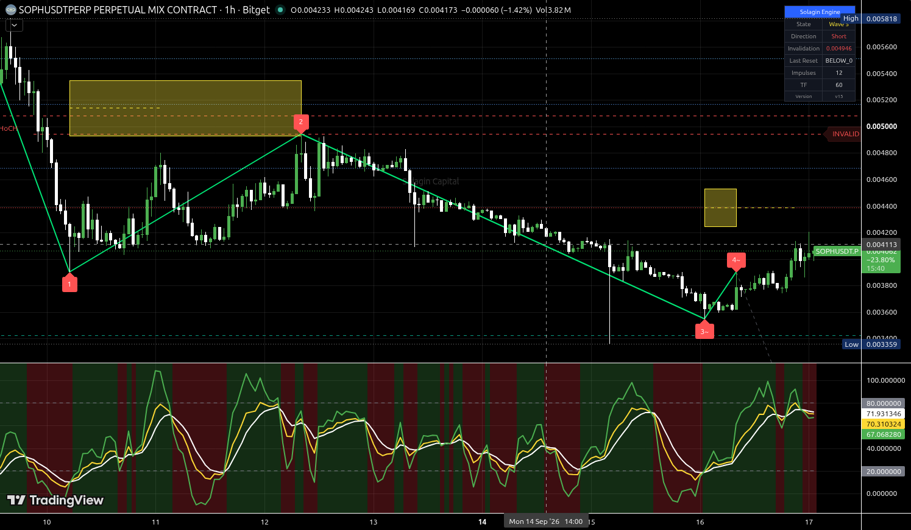Click the gray 0.004113 price axis label
Image resolution: width=911 pixels, height=530 pixels.
[x=882, y=245]
